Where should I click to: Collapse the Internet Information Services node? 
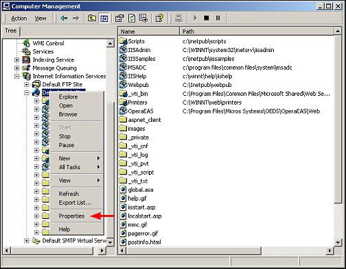16,76
